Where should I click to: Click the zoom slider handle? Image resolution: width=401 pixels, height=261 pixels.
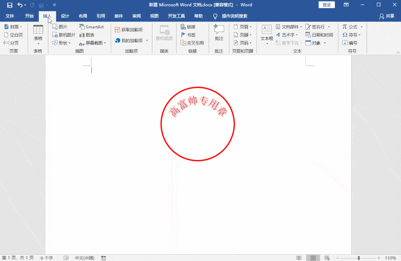359,258
